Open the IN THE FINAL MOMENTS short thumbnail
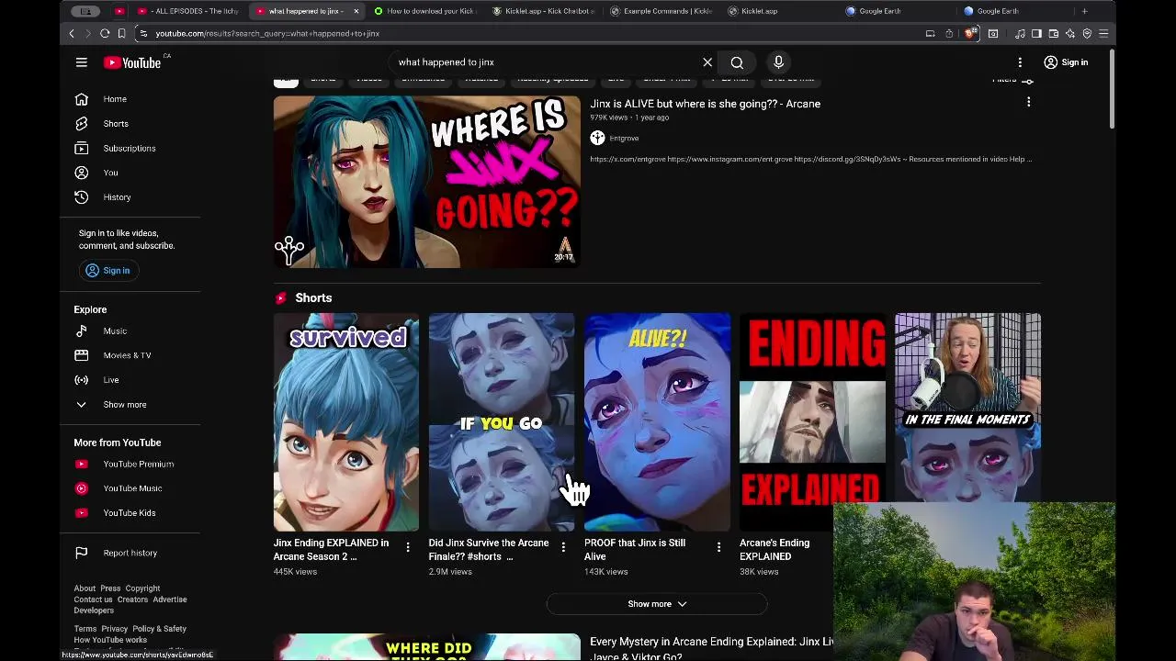The width and height of the screenshot is (1176, 661). (967, 407)
